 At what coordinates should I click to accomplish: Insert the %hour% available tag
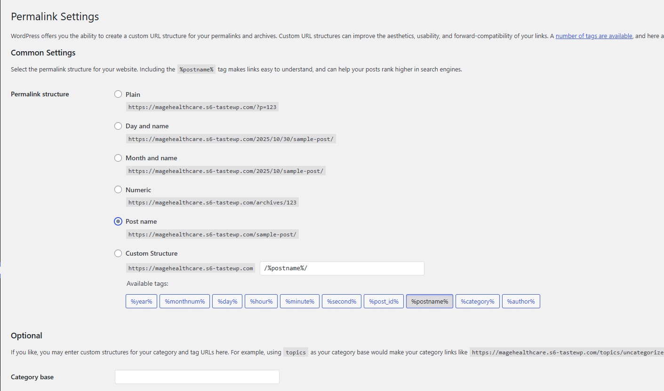click(x=261, y=301)
